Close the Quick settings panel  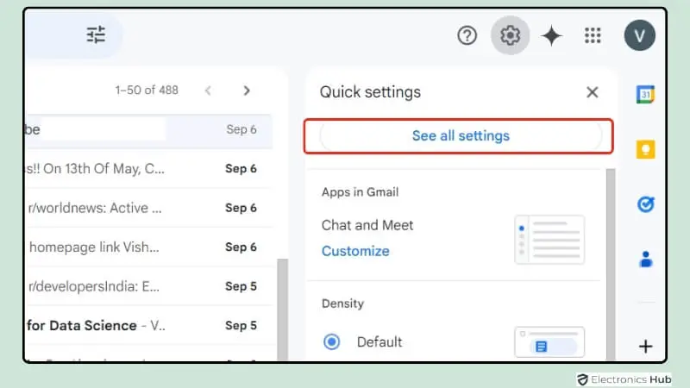(593, 92)
